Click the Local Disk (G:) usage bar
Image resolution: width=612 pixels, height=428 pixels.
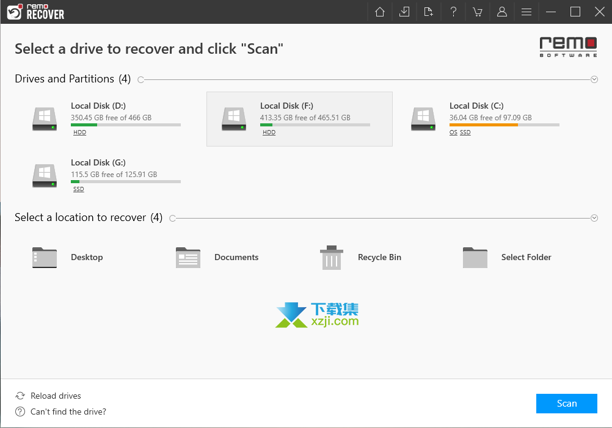coord(126,181)
